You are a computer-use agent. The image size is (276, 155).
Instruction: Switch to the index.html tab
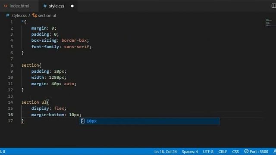[19, 6]
